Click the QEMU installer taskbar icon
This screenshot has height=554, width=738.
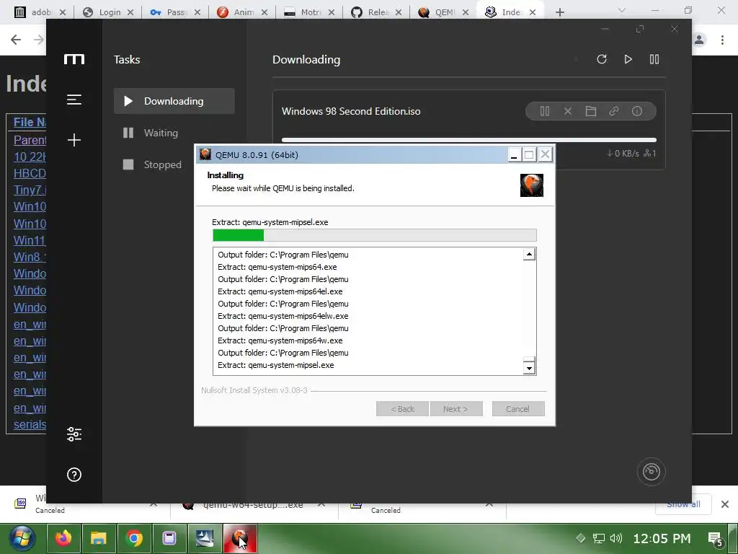[x=240, y=538]
